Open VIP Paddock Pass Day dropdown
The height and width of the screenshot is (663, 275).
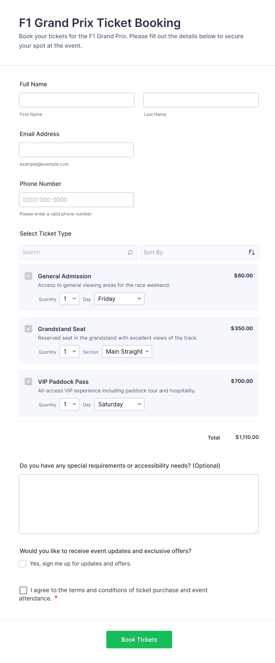119,404
